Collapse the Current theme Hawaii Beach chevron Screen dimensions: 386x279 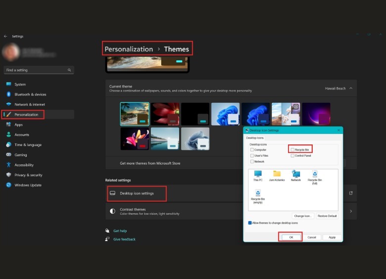coord(351,88)
